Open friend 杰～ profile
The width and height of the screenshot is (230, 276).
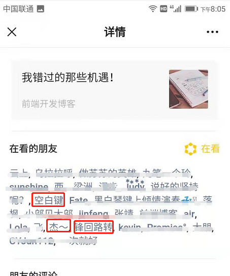tap(58, 226)
